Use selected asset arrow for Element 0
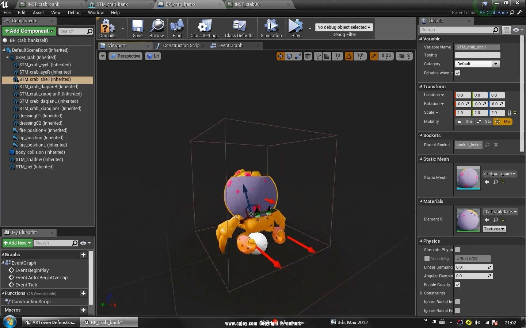This screenshot has width=526, height=328. (487, 220)
